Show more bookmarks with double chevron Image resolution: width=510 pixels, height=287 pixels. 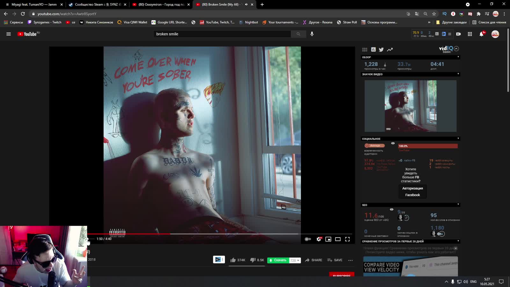click(x=429, y=22)
